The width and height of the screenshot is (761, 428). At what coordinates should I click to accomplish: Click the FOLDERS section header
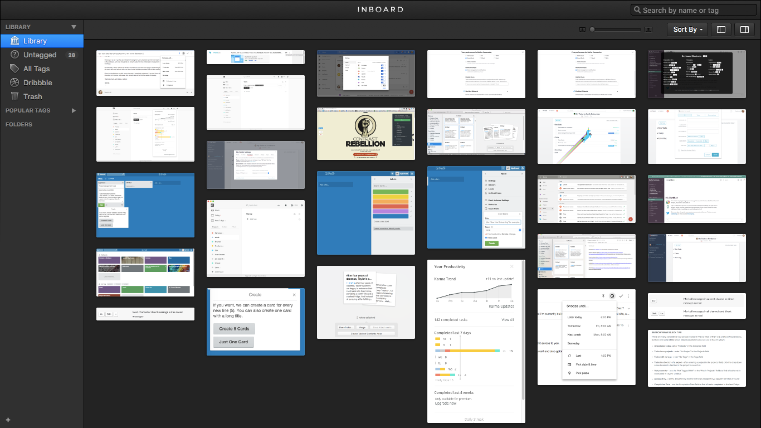click(x=19, y=124)
